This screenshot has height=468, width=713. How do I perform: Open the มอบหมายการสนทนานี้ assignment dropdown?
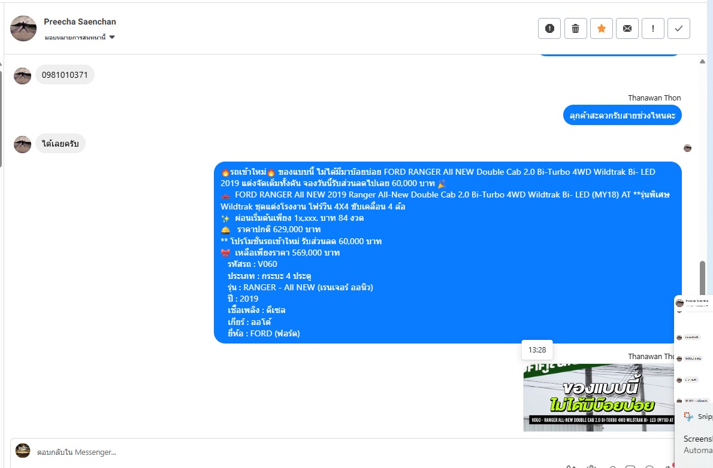click(x=80, y=37)
